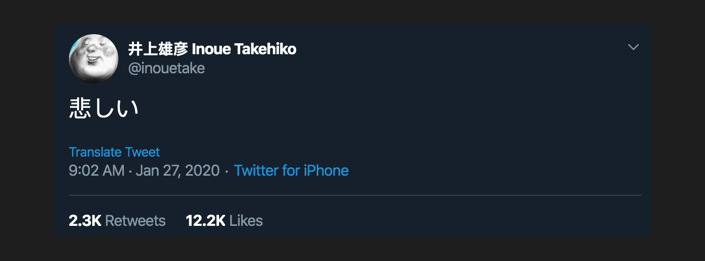Viewport: 705px width, 261px height.
Task: View the 2.3K Retweets list
Action: pos(117,220)
